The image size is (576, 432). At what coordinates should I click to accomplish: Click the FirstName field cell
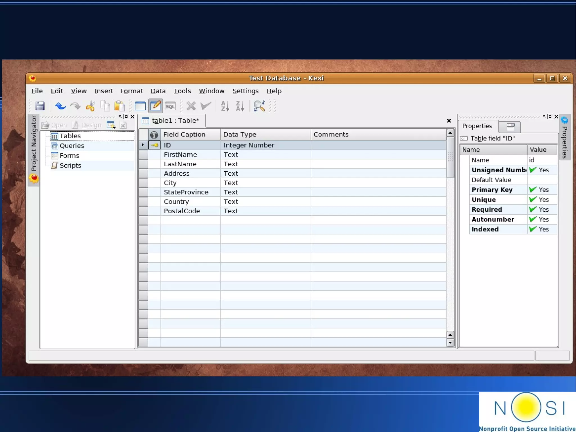pyautogui.click(x=190, y=155)
